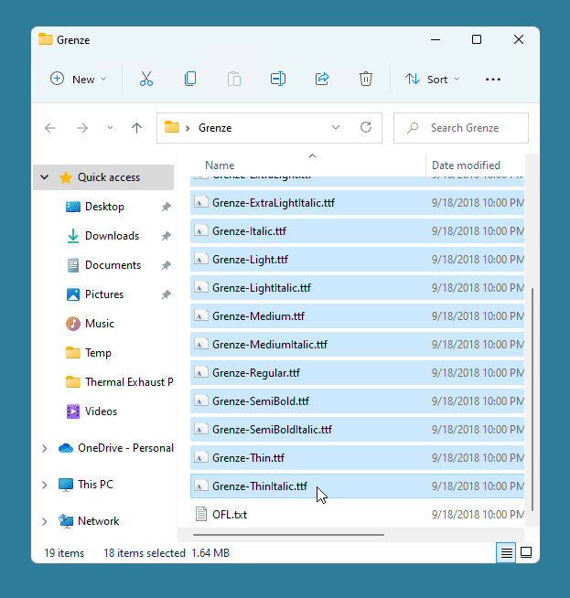
Task: Click the Rename icon
Action: [x=278, y=79]
